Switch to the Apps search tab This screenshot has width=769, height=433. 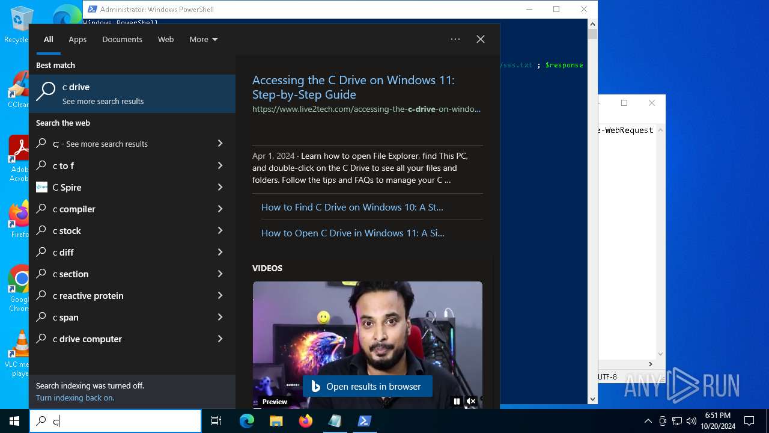(78, 39)
